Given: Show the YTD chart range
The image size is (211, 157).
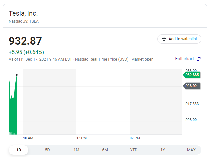Looking at the screenshot, I should [x=134, y=150].
